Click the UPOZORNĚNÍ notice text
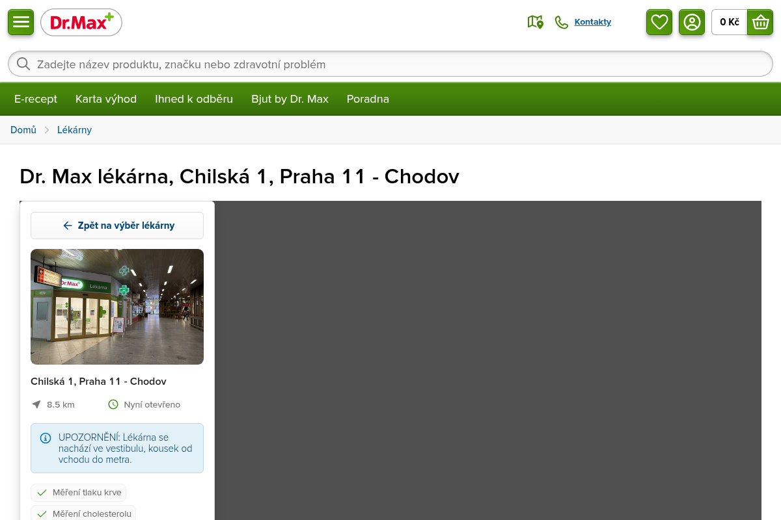 126,448
